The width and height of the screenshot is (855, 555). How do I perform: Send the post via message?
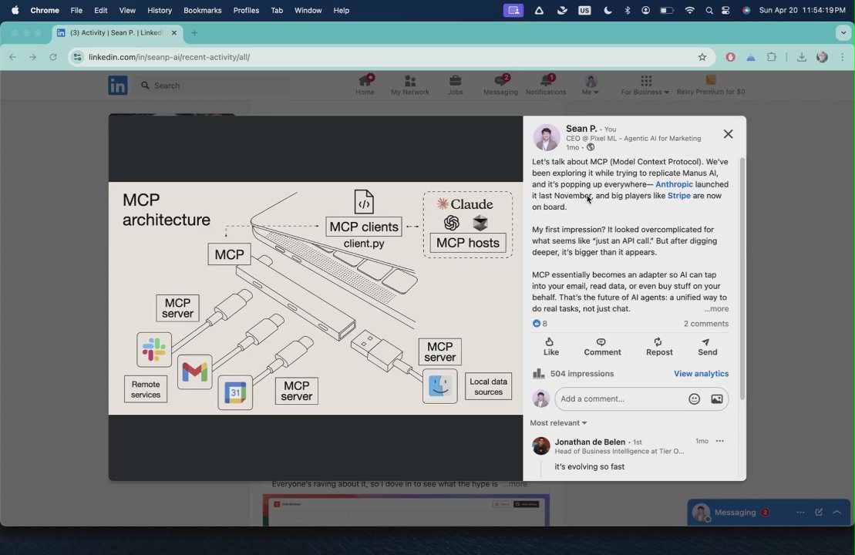707,347
